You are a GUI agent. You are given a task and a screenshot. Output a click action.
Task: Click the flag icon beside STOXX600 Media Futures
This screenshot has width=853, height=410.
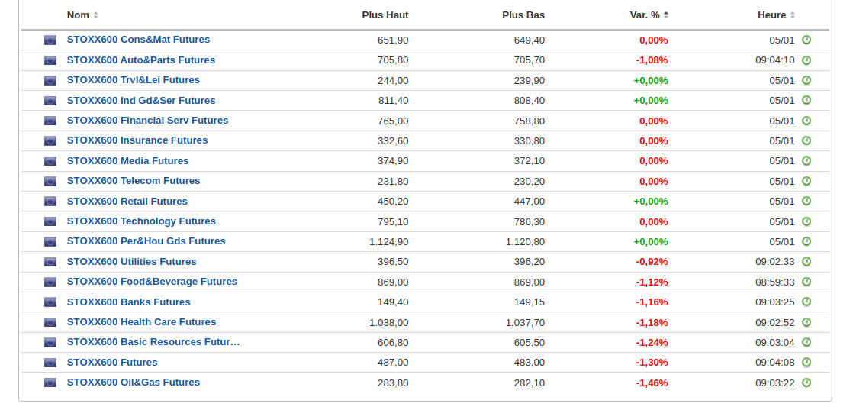click(50, 161)
